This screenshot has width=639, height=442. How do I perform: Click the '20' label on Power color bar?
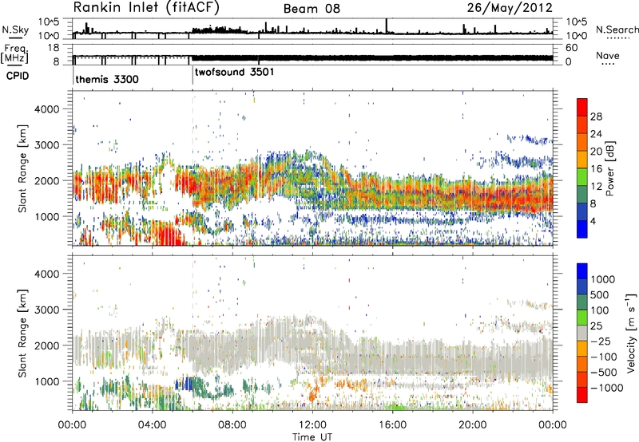[596, 152]
